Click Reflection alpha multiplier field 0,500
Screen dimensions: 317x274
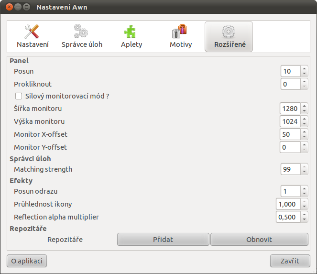point(288,217)
